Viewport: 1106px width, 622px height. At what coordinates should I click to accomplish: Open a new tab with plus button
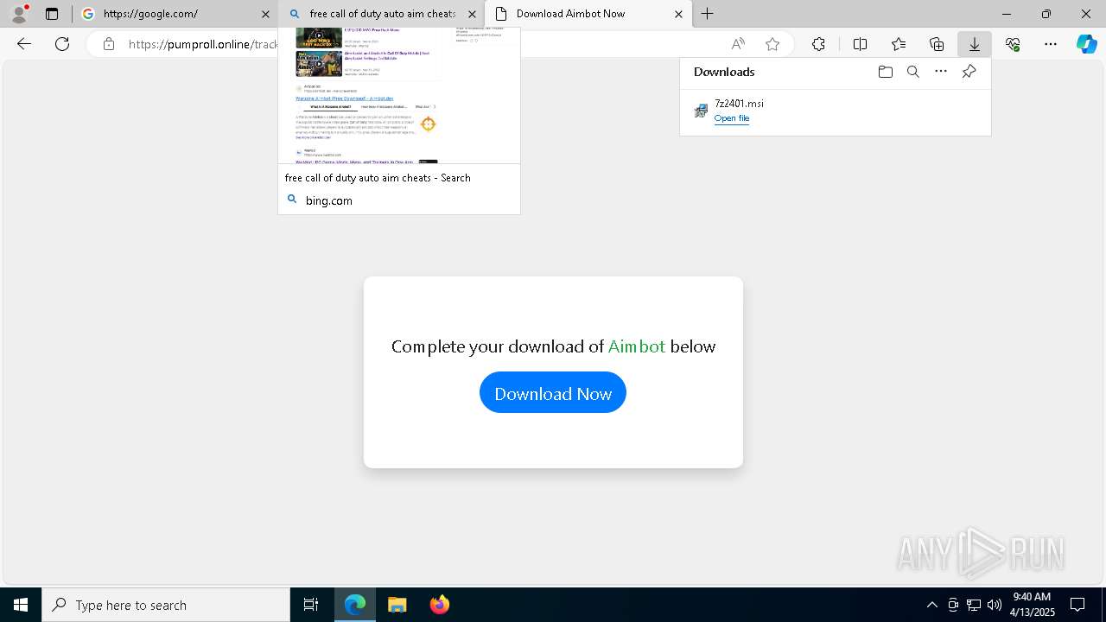click(708, 14)
